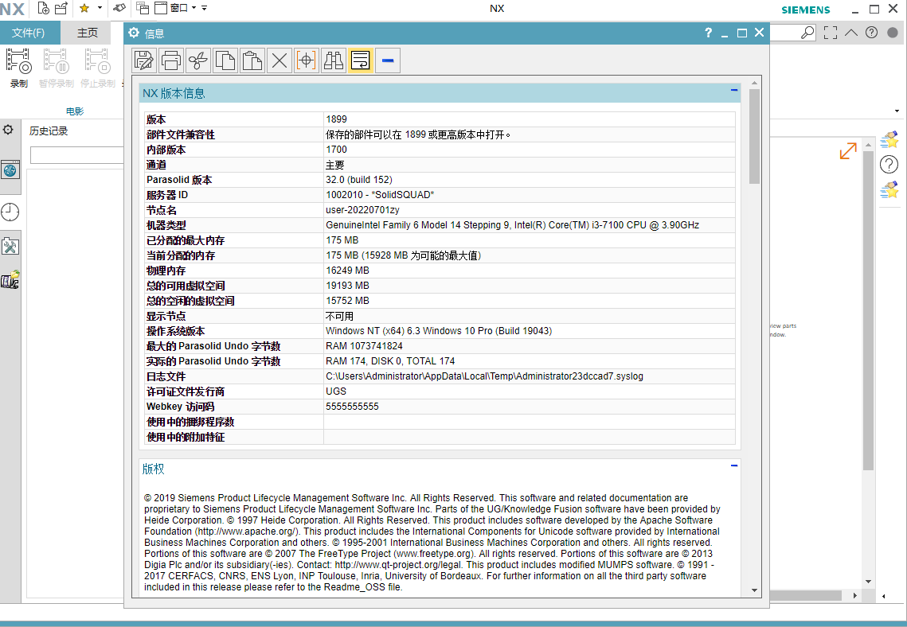907x627 pixels.
Task: Start screen recording with the 录制 button
Action: click(18, 68)
